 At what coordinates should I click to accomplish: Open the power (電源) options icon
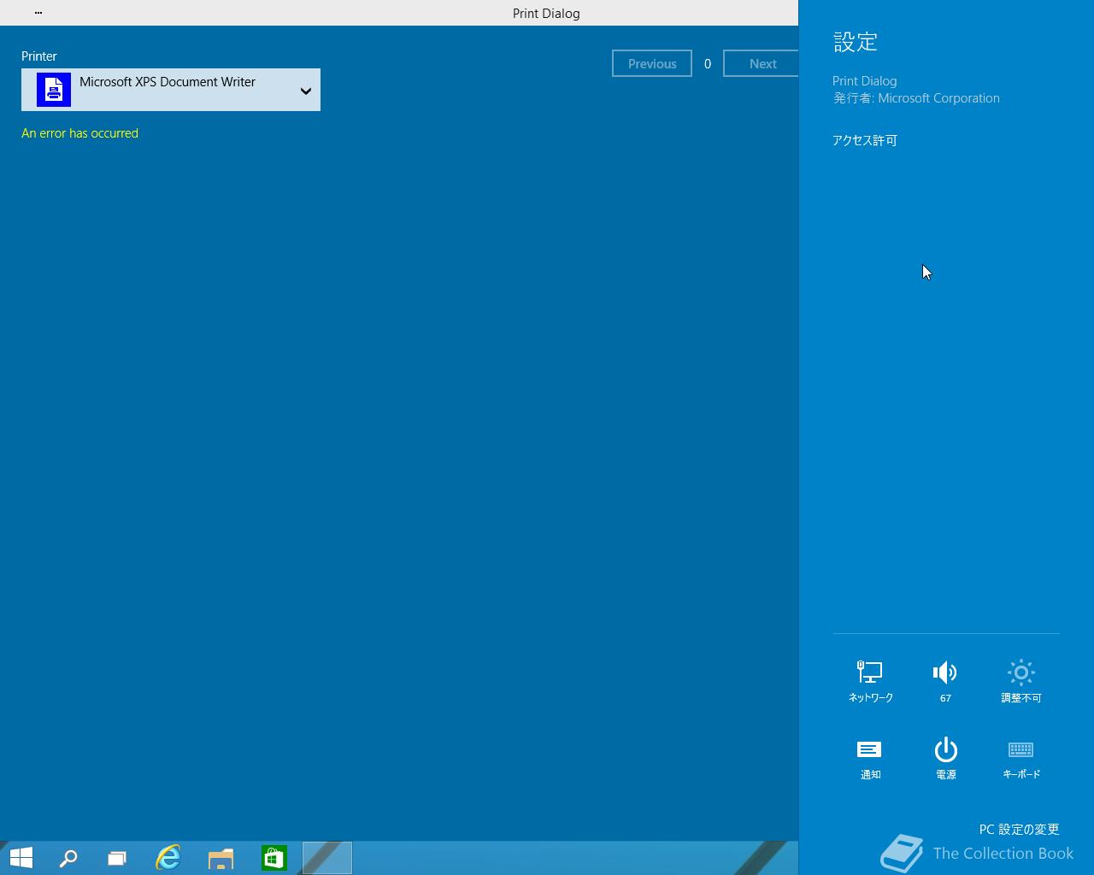tap(945, 758)
